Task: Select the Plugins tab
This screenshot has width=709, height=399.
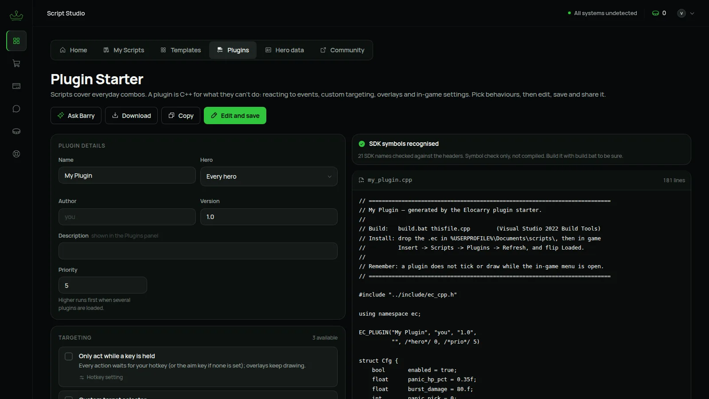Action: 233,50
